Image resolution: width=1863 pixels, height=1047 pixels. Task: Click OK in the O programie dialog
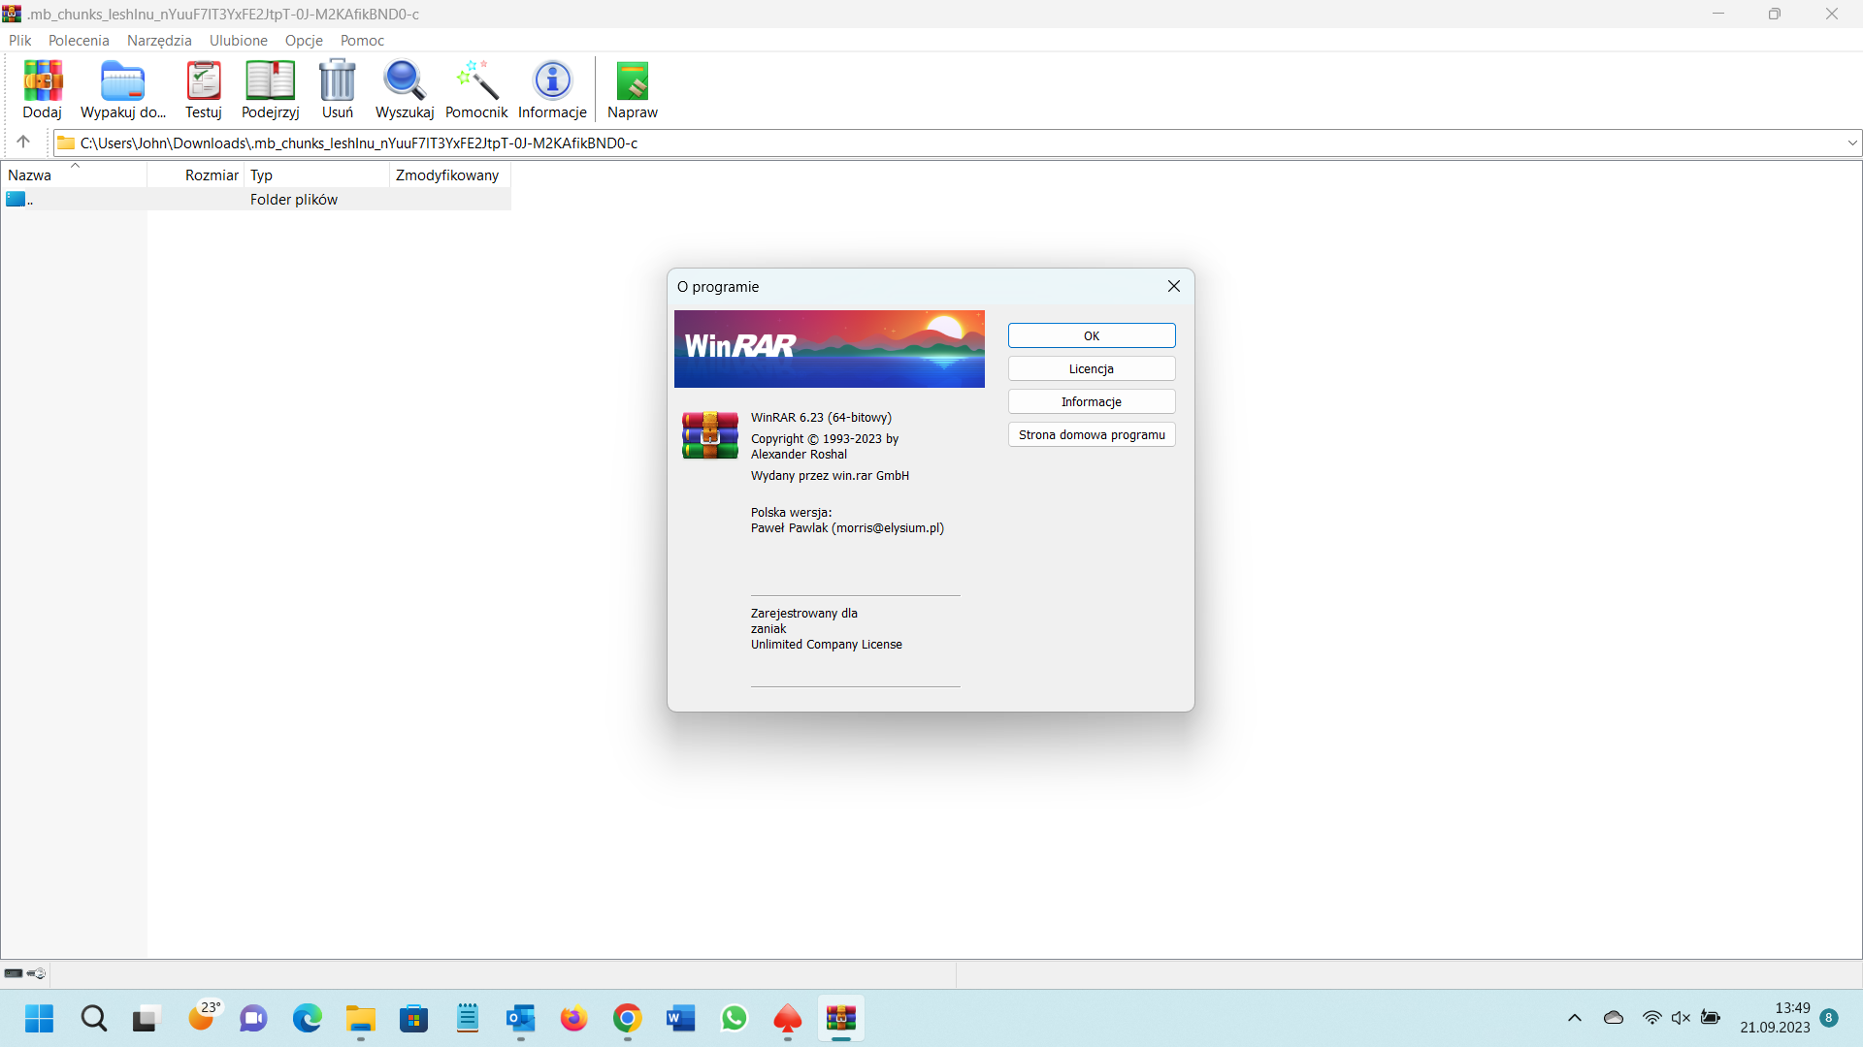1092,335
